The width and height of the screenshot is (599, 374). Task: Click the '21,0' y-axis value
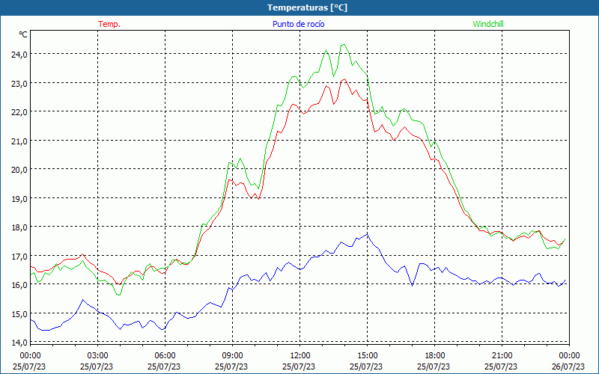pyautogui.click(x=19, y=141)
